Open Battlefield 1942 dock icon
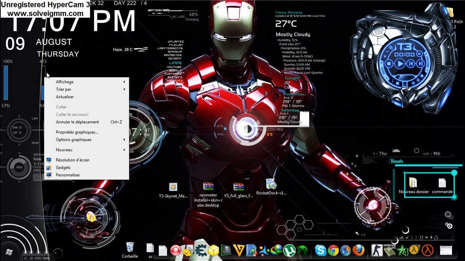465x261 pixels. [389, 250]
